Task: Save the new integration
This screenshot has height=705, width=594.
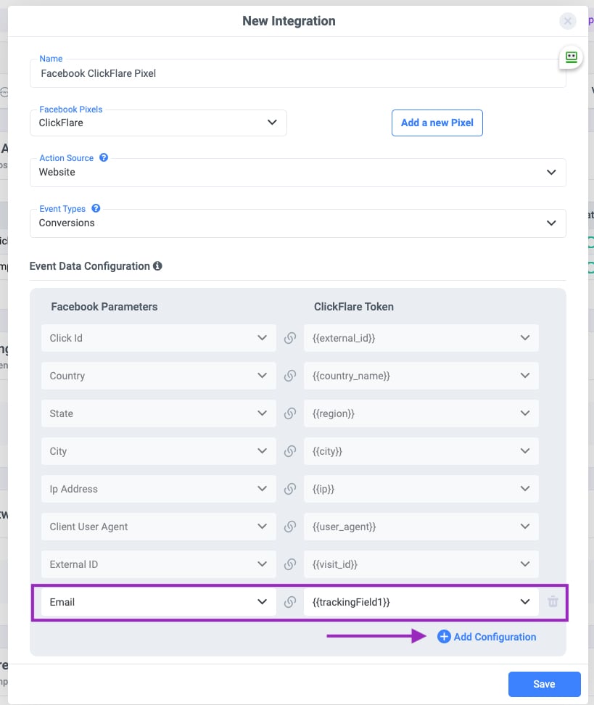Action: [544, 684]
